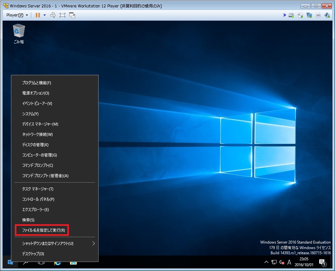Click the network status tray icon
The image size is (335, 271).
pyautogui.click(x=274, y=262)
